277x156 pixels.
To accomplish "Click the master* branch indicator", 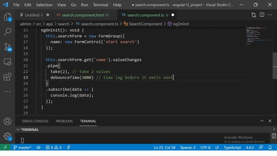I will [x=22, y=147].
